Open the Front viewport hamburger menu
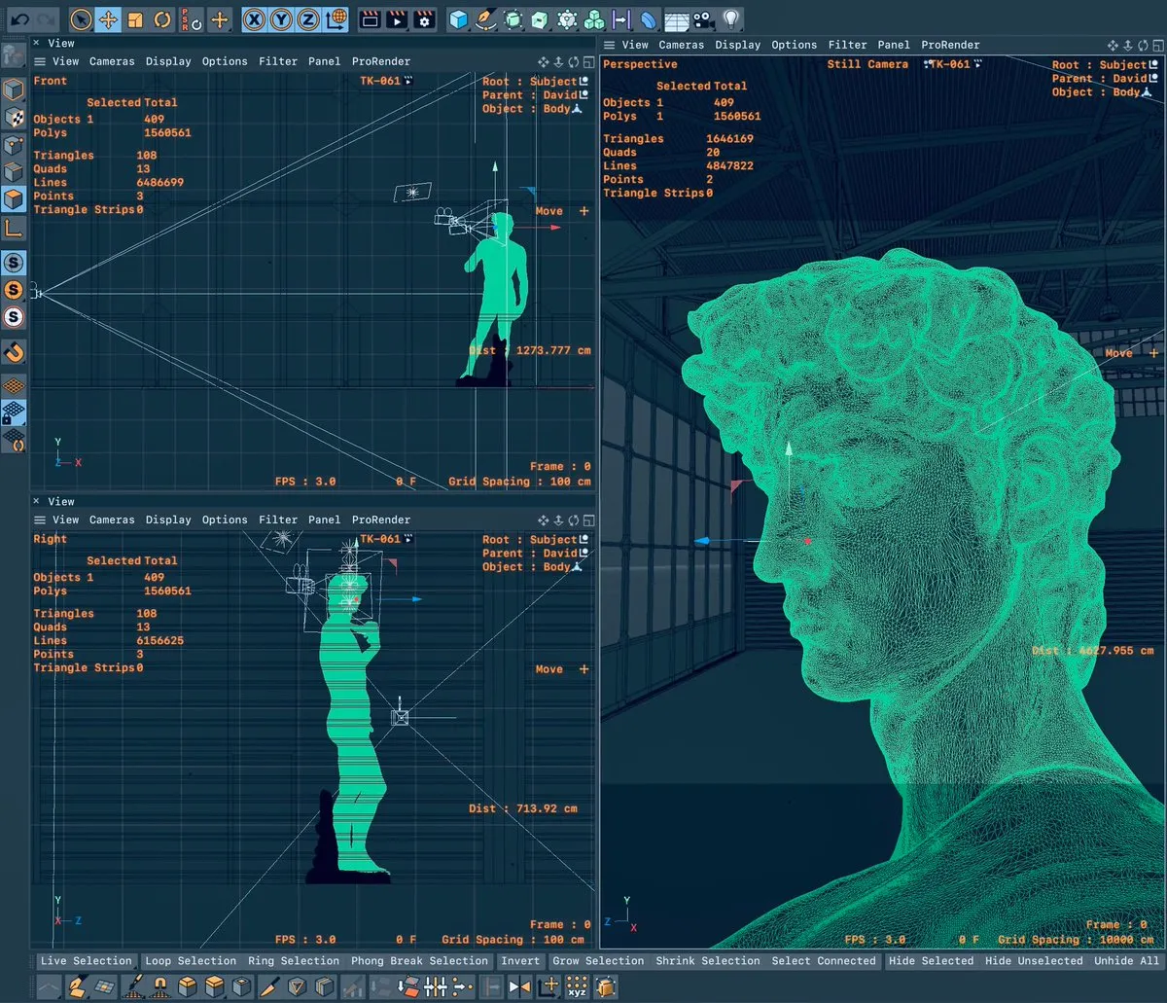The height and width of the screenshot is (1003, 1167). point(40,61)
